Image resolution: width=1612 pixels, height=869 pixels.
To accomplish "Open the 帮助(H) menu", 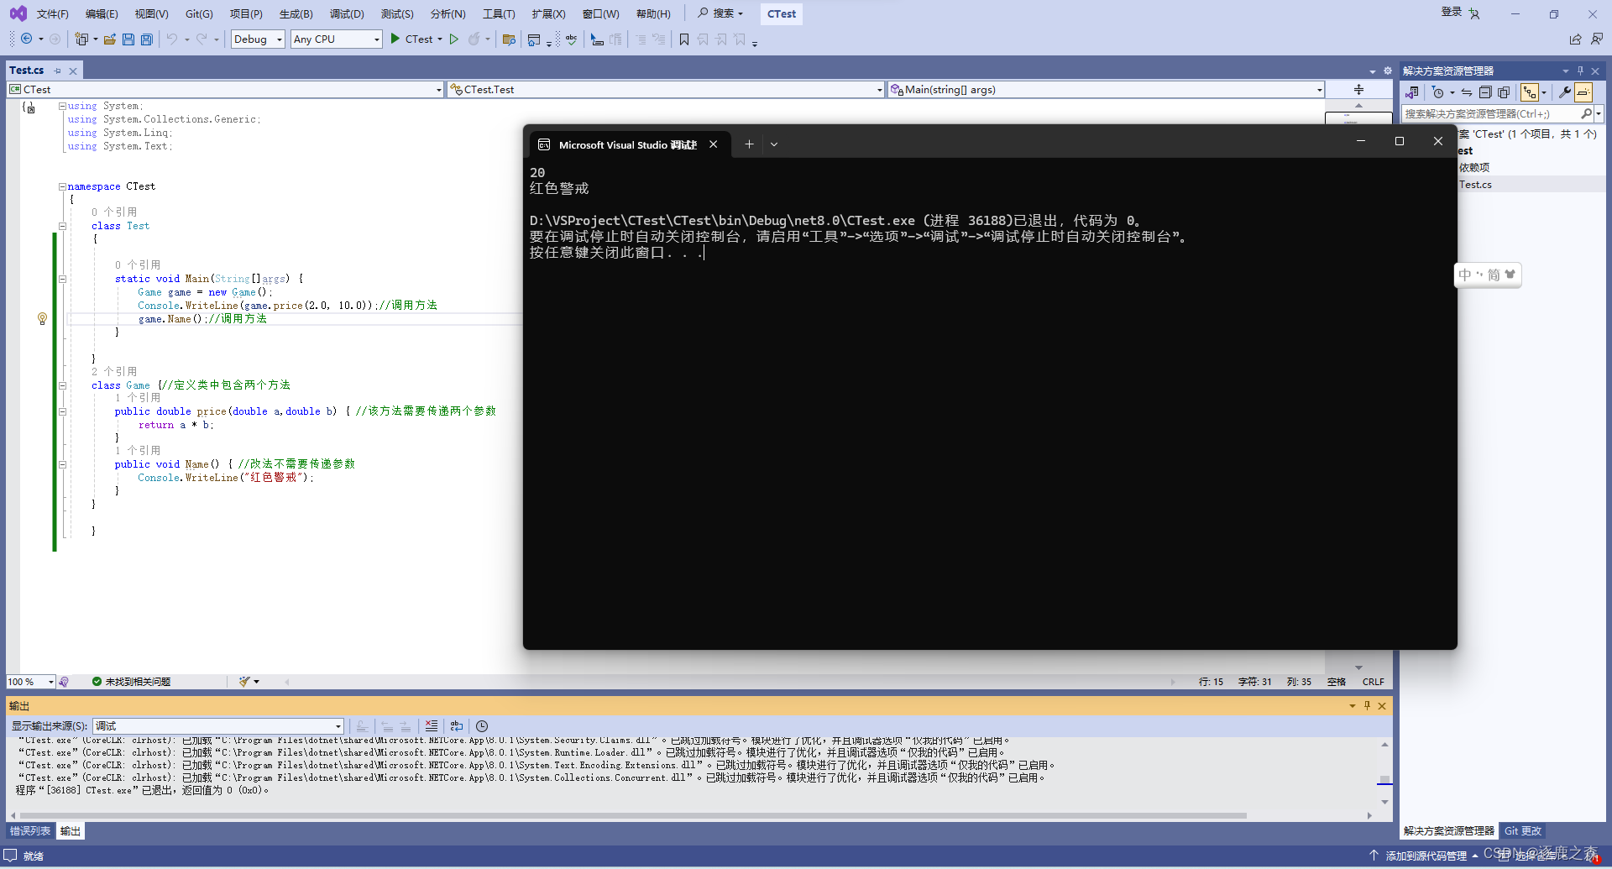I will click(653, 13).
